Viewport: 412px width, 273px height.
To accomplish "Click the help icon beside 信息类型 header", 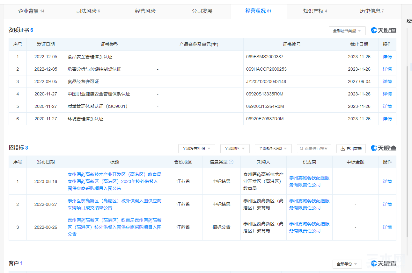I will (x=231, y=162).
